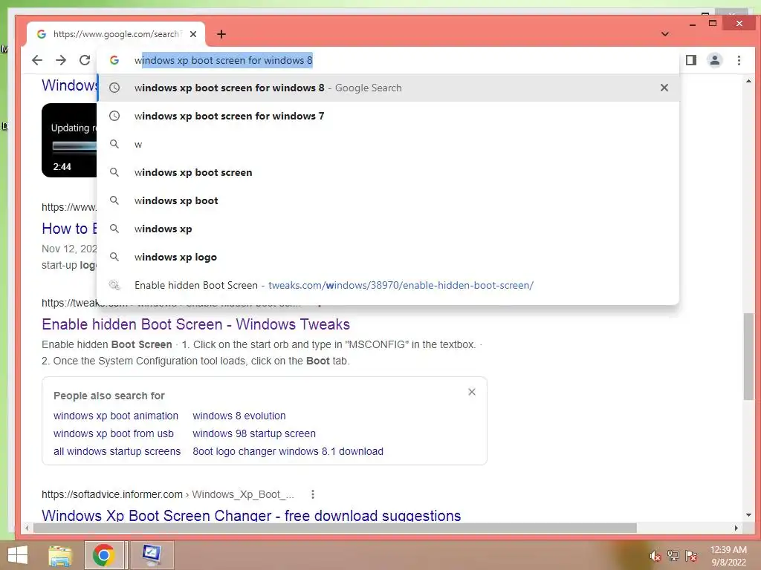The image size is (761, 570).
Task: Click the forward navigation arrow
Action: [61, 60]
